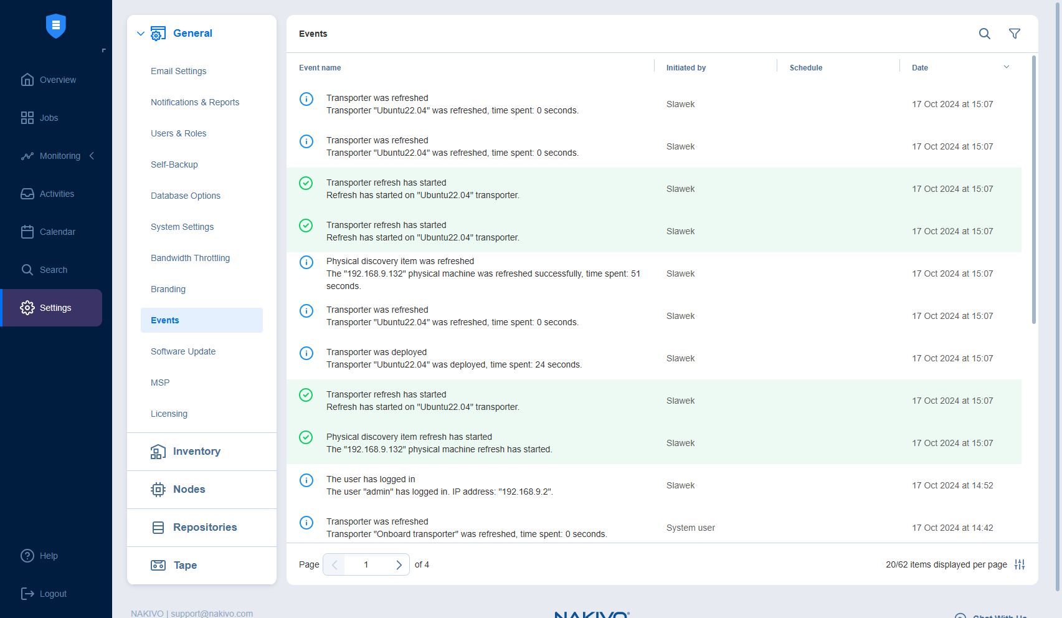Select the Software Update menu item
Viewport: 1062px width, 618px height.
(183, 351)
